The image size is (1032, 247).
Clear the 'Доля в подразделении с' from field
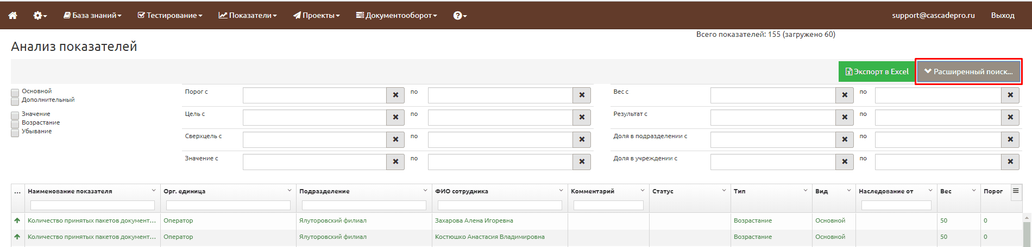[x=845, y=140]
